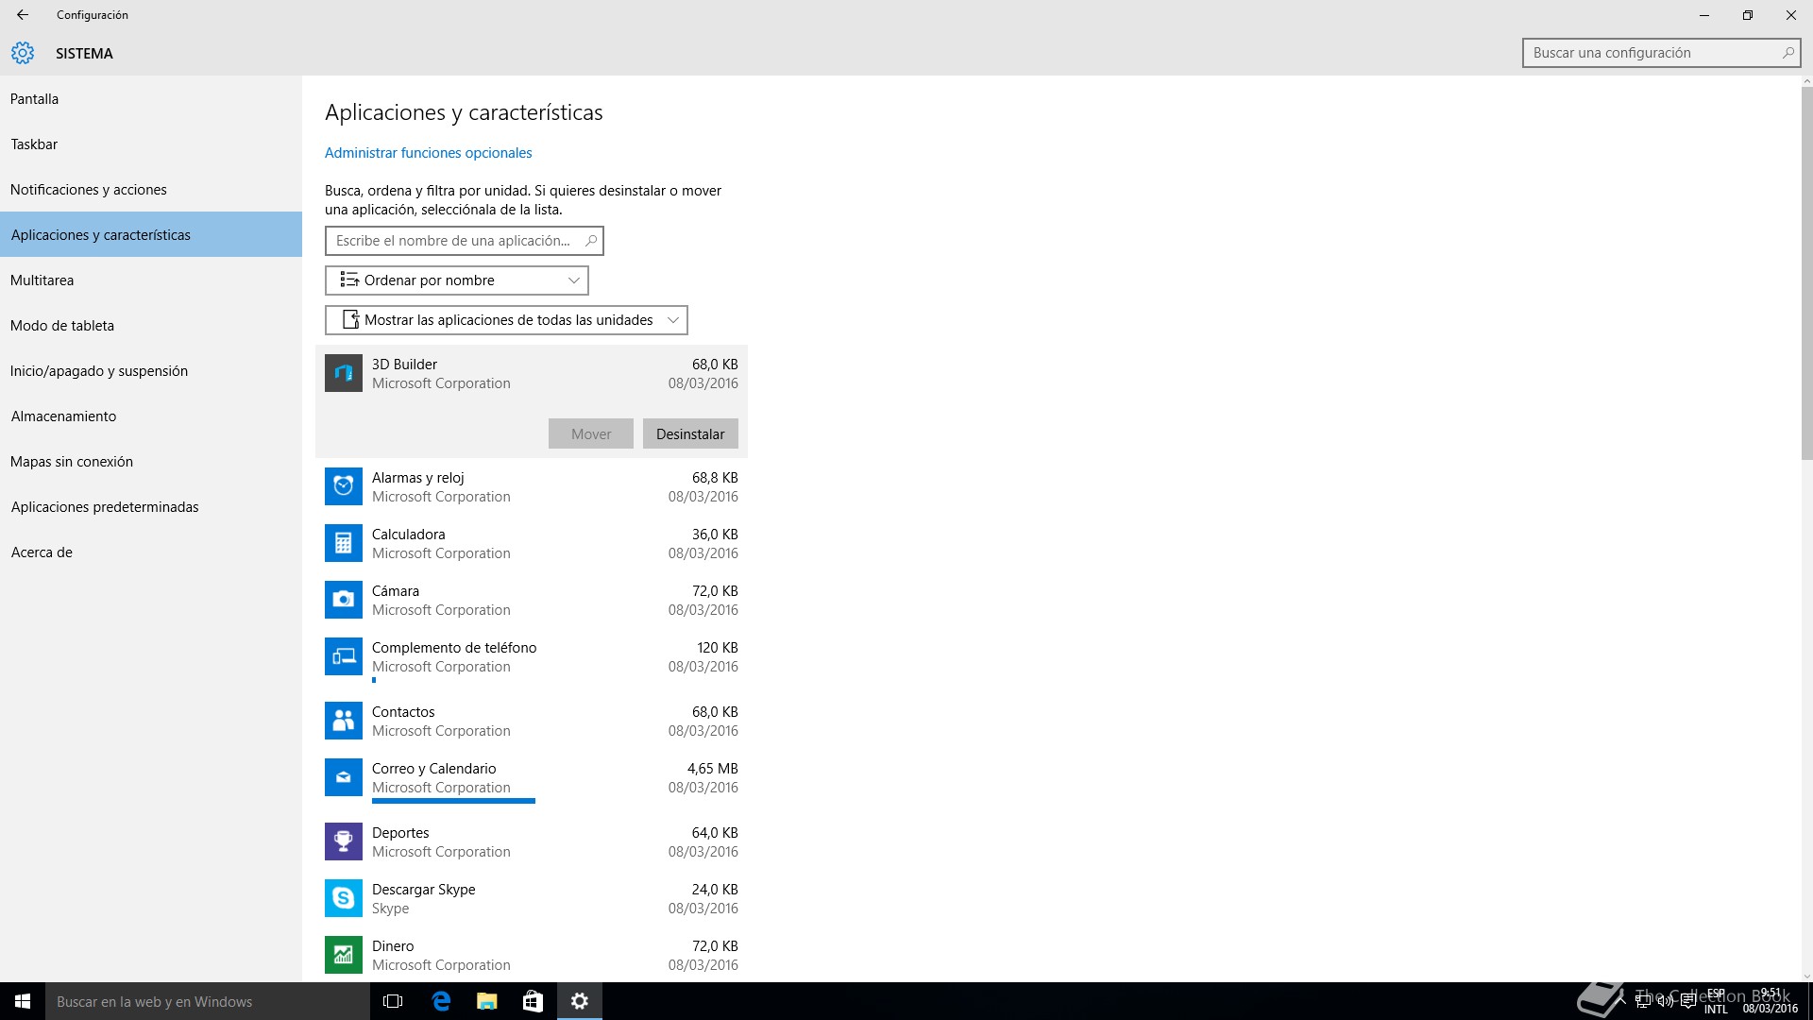The image size is (1813, 1020).
Task: Click the Complemento de teléfono icon
Action: coord(344,656)
